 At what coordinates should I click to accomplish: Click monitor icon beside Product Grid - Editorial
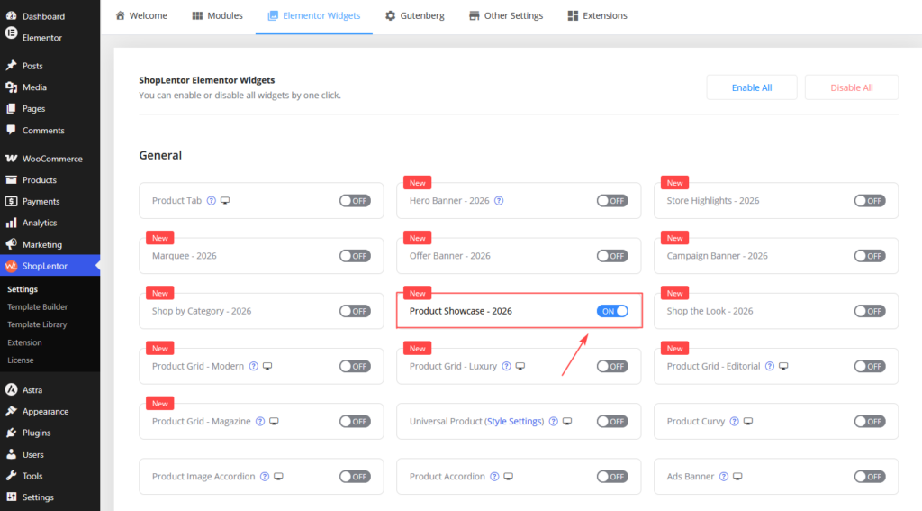coord(783,366)
